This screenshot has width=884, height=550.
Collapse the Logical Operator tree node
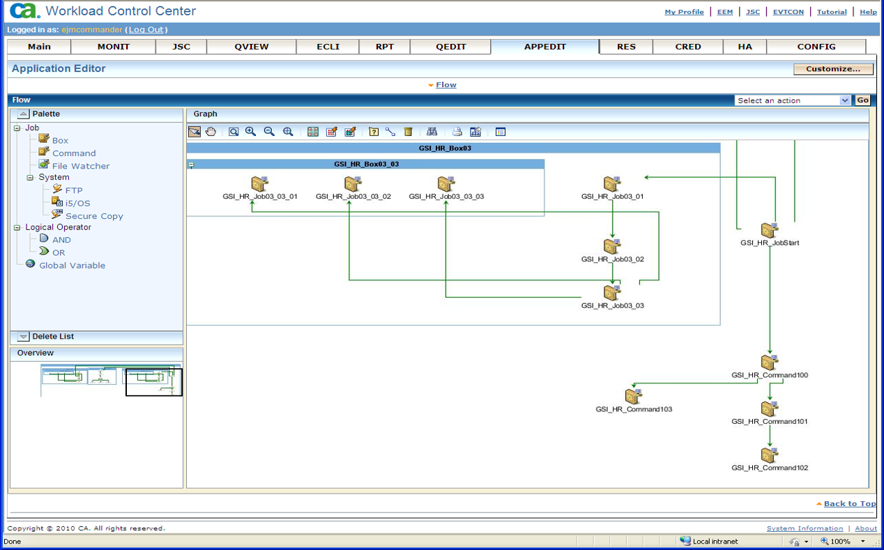[17, 227]
